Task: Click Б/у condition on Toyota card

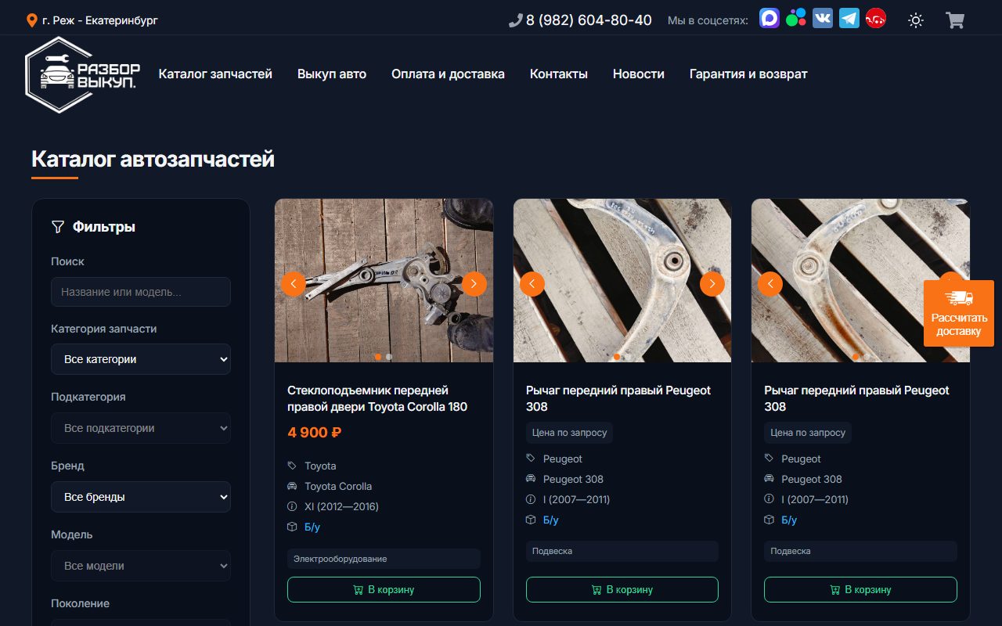Action: tap(312, 527)
